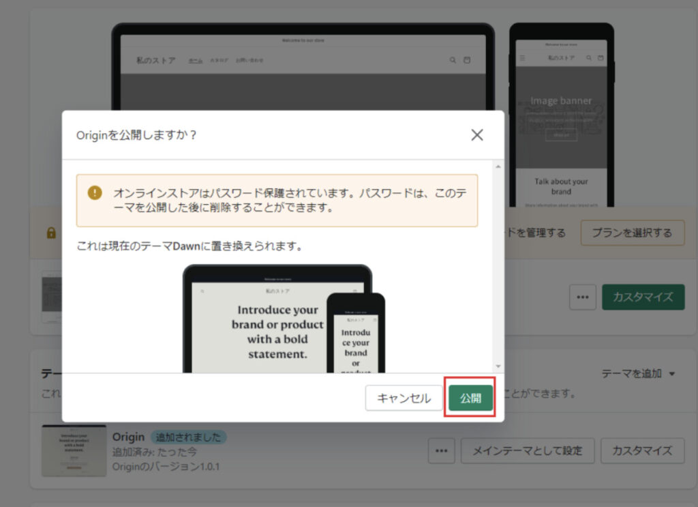Expand the テーマを追加 dropdown
The image size is (698, 507).
click(638, 373)
